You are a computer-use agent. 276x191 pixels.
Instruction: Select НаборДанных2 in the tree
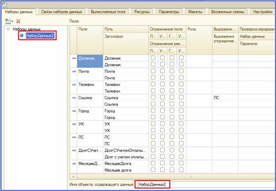[x=40, y=35]
